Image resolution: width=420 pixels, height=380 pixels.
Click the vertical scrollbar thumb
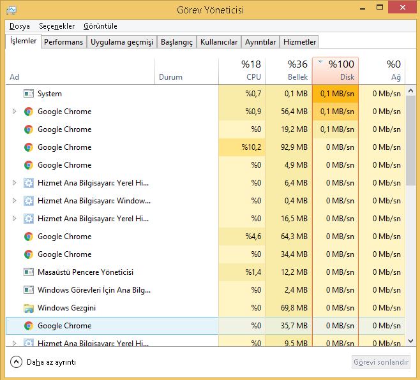(410, 141)
